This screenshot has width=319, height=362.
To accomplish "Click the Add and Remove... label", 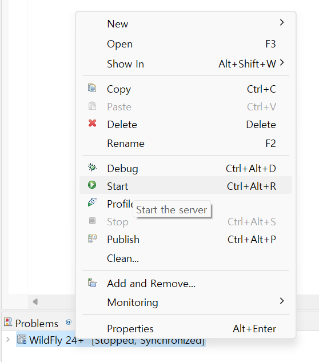I will tap(151, 284).
